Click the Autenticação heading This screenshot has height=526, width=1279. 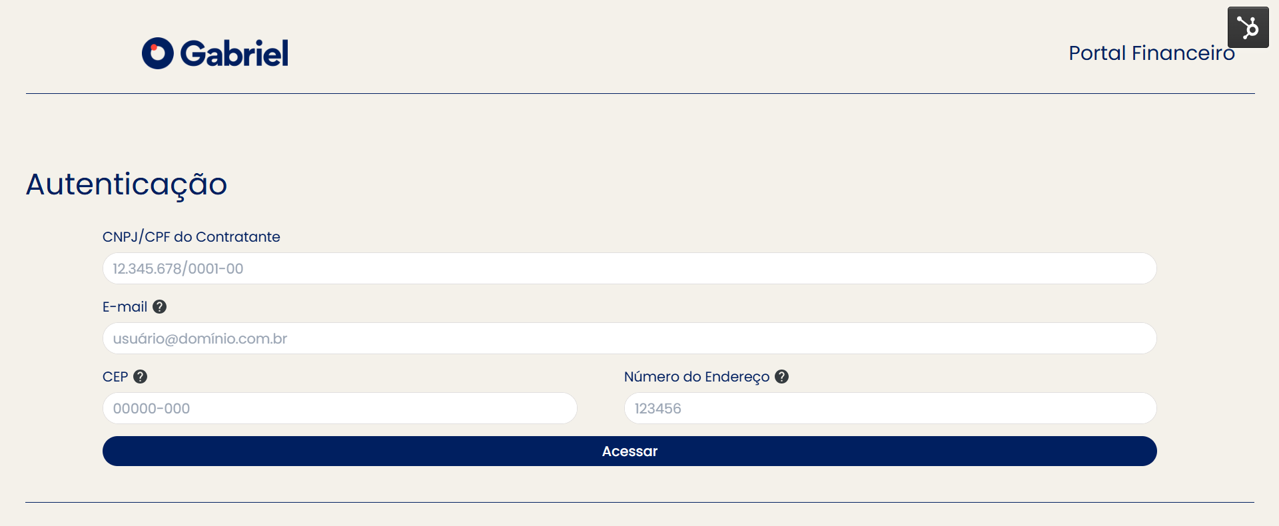127,184
